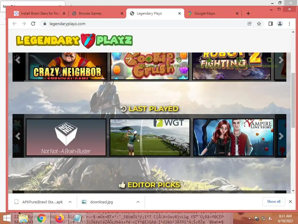Open the Crazy Neighbor game thumbnail
Screen dimensions: 298x224
pyautogui.click(x=68, y=66)
